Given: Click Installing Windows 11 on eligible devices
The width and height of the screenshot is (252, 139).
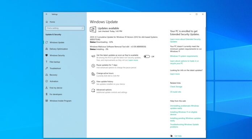Looking at the screenshot, I should pyautogui.click(x=184, y=113).
